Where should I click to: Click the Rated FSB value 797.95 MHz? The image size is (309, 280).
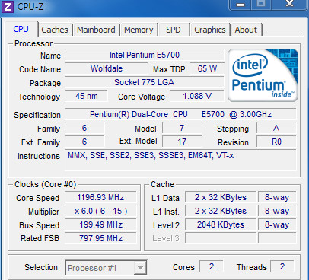(x=100, y=238)
